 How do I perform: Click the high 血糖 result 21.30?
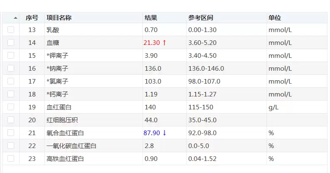tap(152, 42)
